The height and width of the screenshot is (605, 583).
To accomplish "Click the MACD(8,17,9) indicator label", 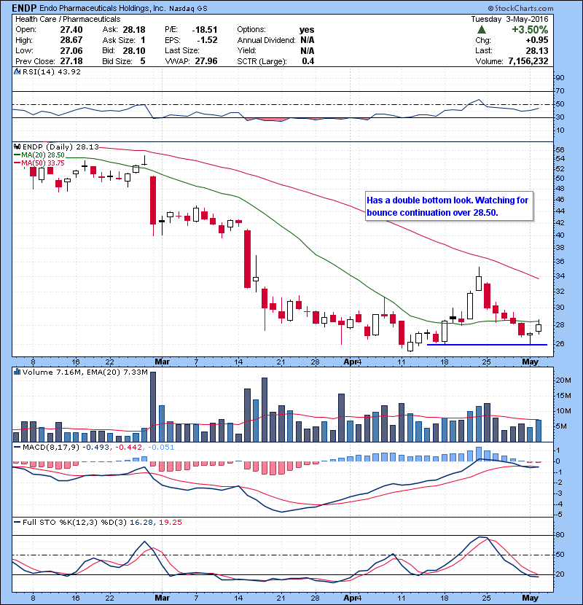I will 51,448.
